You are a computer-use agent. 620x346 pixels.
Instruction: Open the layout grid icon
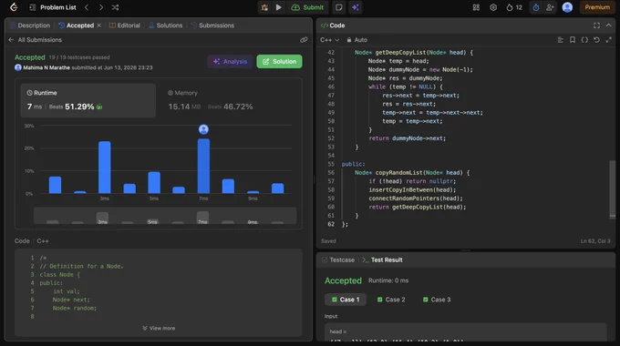476,7
